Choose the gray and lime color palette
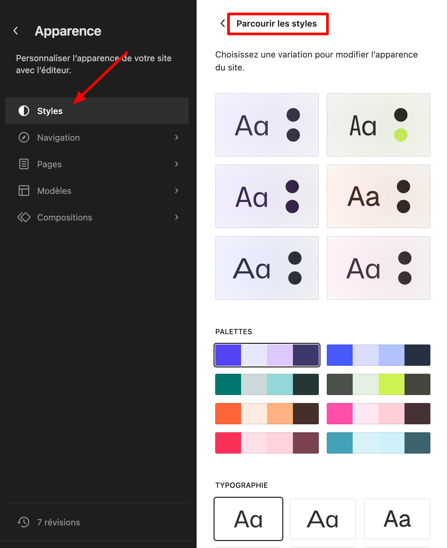Image resolution: width=447 pixels, height=548 pixels. pyautogui.click(x=379, y=384)
